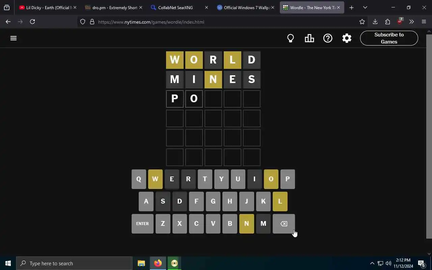Click Subscribe to Games button

(389, 38)
